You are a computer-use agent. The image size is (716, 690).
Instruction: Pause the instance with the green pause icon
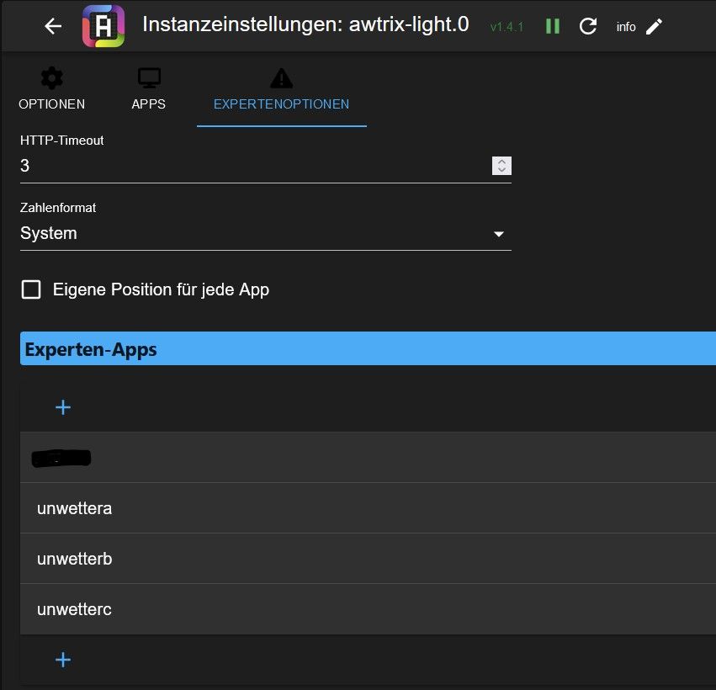point(552,26)
